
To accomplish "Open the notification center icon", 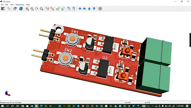I will click(187, 106).
